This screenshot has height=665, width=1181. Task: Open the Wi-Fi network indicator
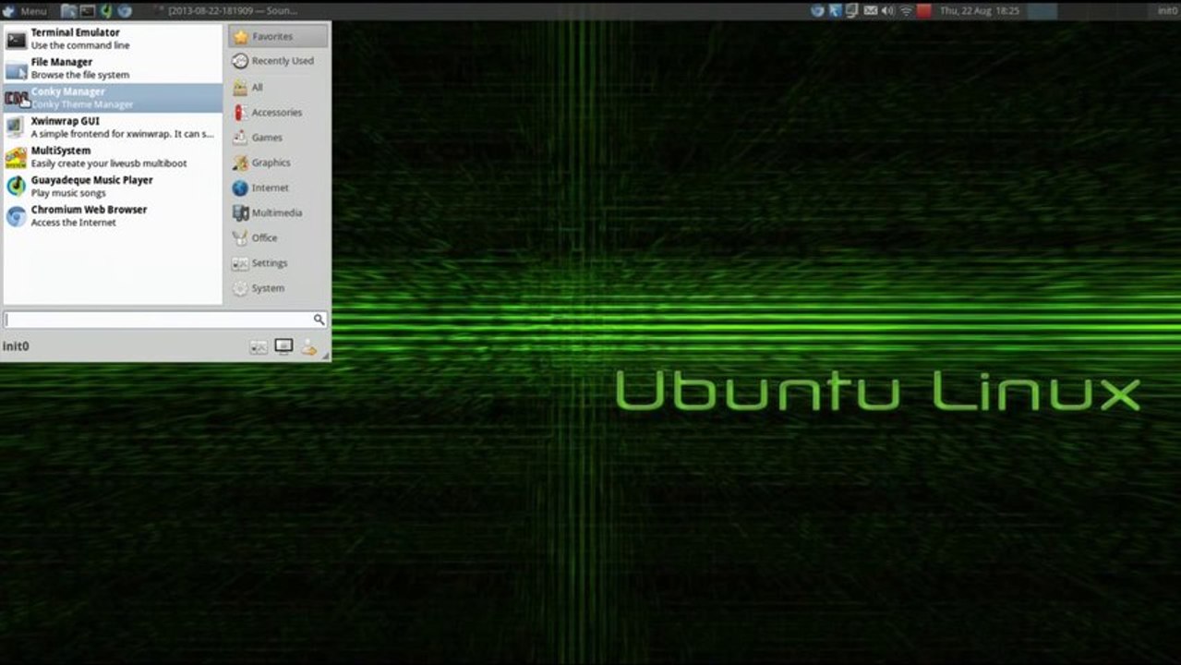pyautogui.click(x=906, y=11)
